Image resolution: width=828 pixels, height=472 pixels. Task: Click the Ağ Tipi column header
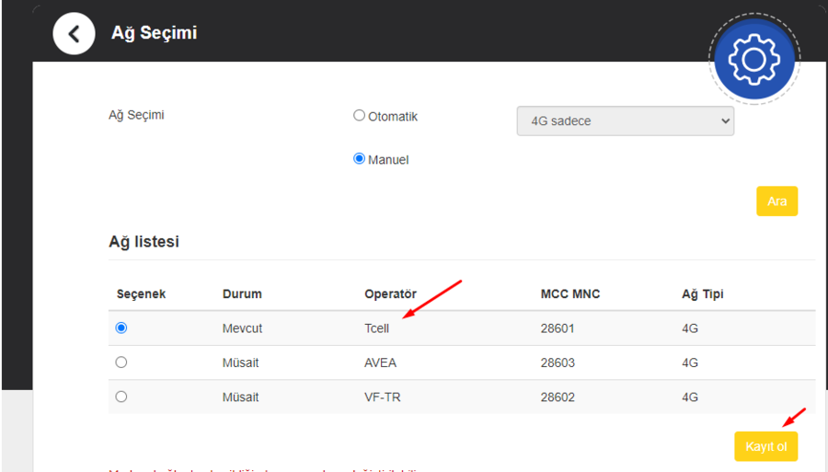coord(702,294)
